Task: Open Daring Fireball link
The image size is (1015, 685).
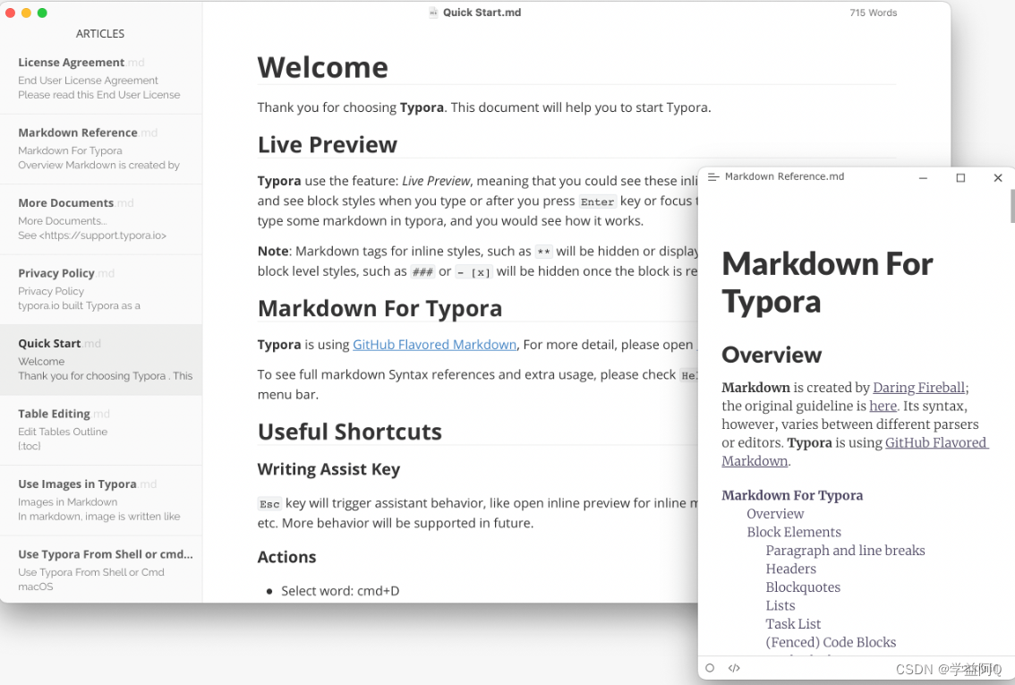Action: (918, 388)
